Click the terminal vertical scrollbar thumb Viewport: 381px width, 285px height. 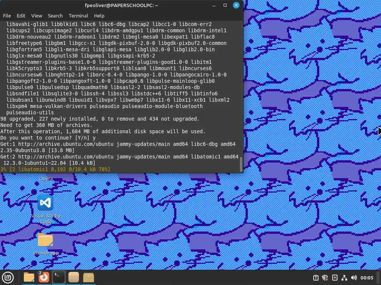(241, 164)
